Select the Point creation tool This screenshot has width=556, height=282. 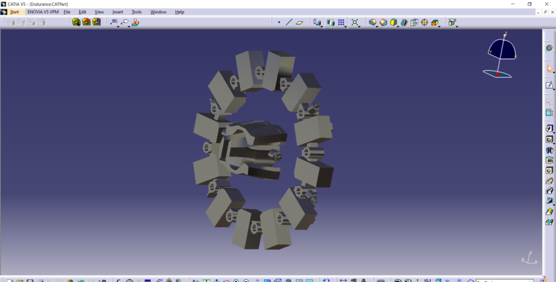pos(279,23)
